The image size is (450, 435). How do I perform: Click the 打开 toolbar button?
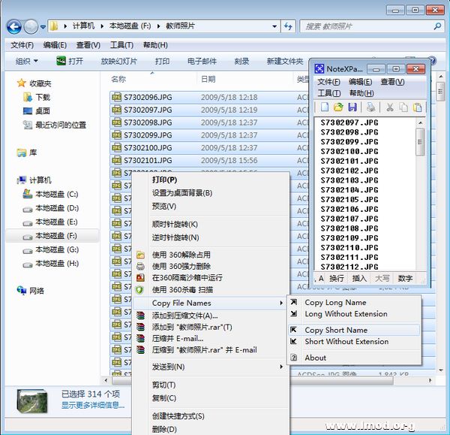click(70, 61)
